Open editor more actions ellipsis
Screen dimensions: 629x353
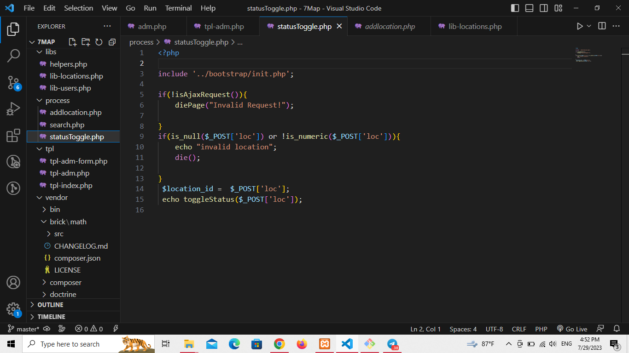616,26
